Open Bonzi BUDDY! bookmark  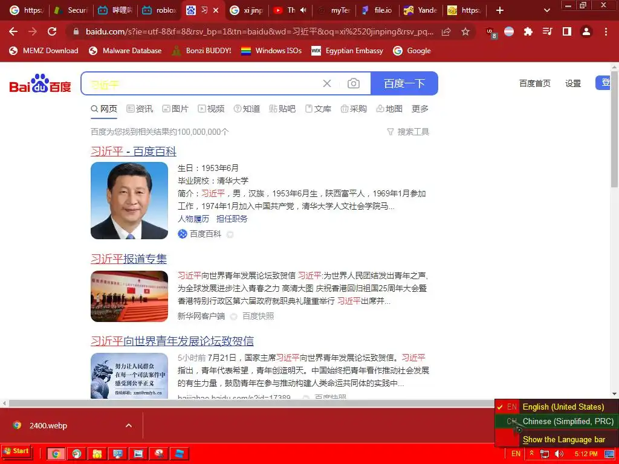coord(201,51)
